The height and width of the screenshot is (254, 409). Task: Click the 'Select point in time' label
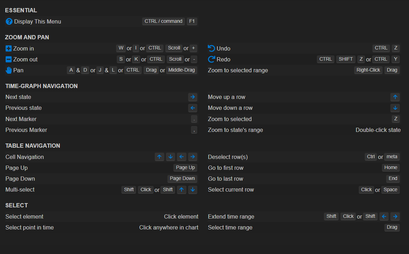[30, 227]
